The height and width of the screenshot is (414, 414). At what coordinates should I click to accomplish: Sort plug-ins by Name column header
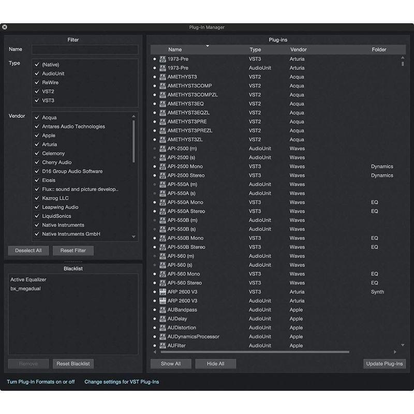(175, 50)
